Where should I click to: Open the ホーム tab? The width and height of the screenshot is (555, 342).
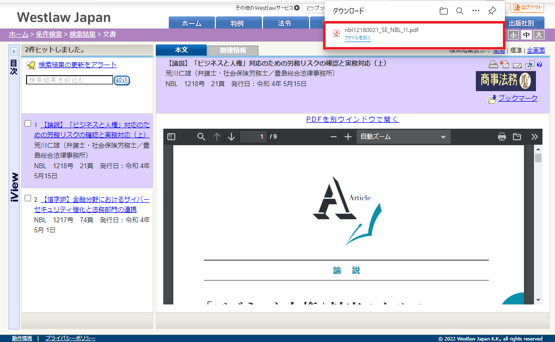[191, 23]
